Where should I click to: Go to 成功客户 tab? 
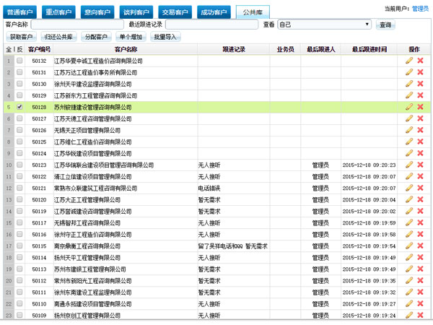pyautogui.click(x=214, y=12)
